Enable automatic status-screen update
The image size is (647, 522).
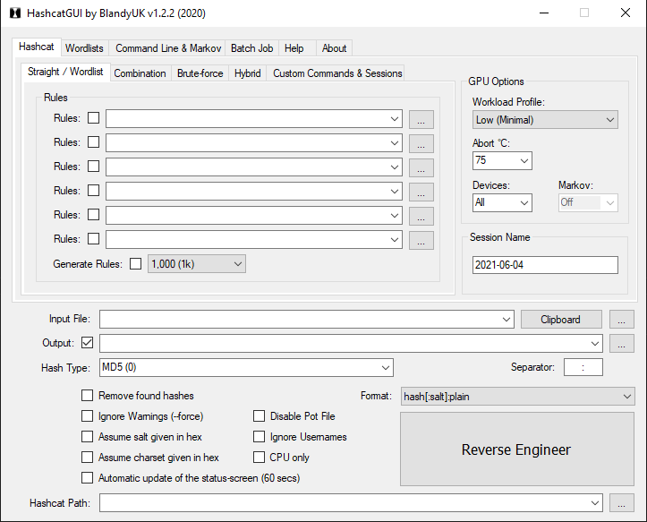coord(87,478)
